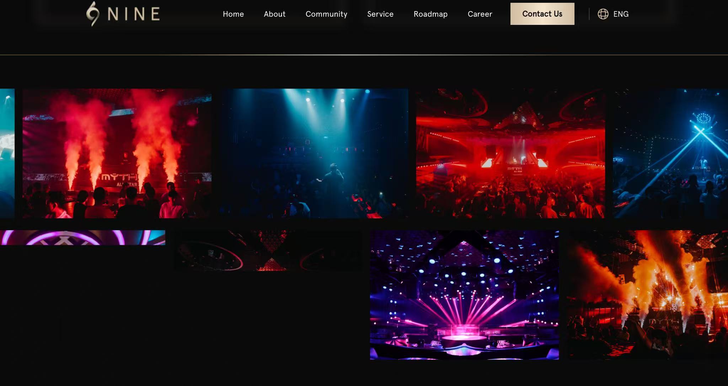This screenshot has height=386, width=728.
Task: Select the Service menu item
Action: click(380, 14)
